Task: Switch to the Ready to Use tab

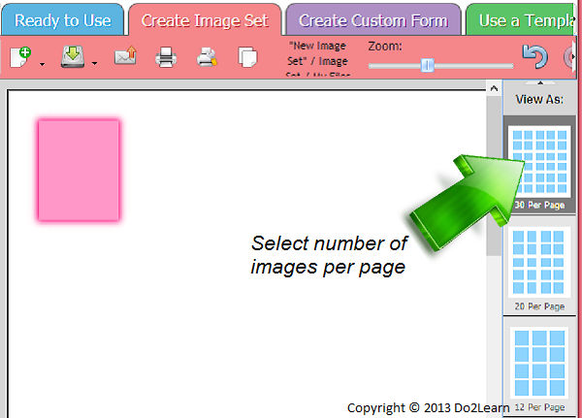Action: [63, 20]
